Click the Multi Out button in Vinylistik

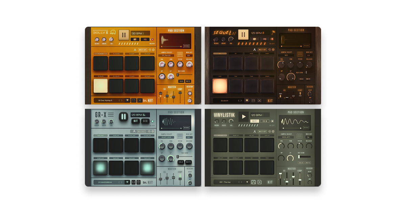coord(262,132)
